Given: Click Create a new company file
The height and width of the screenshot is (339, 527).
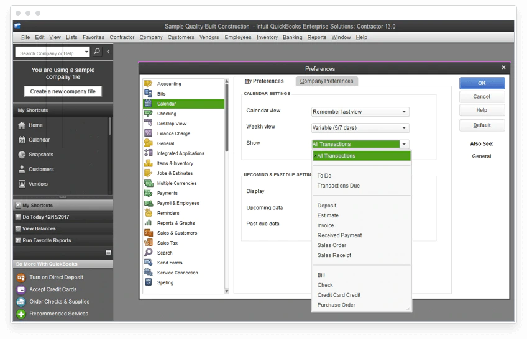Looking at the screenshot, I should (x=63, y=91).
